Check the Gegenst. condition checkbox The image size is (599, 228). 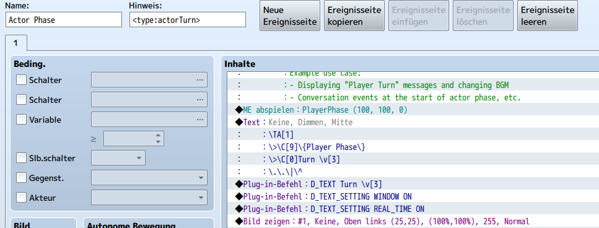tap(22, 178)
